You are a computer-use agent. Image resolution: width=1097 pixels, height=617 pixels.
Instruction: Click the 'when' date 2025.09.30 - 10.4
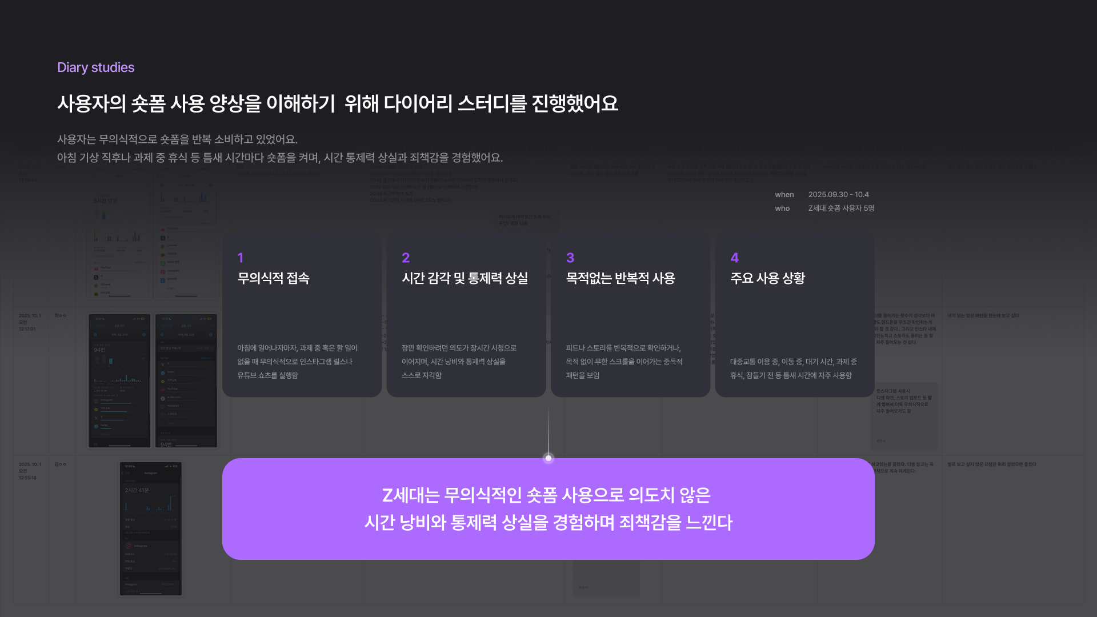click(x=838, y=195)
